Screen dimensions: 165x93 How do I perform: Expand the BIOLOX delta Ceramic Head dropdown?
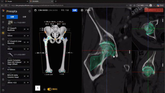coord(28,76)
